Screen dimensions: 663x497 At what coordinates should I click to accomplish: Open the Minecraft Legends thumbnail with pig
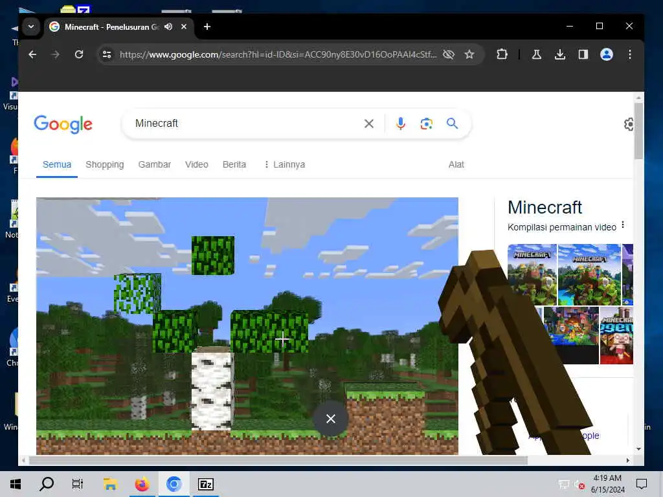(616, 336)
